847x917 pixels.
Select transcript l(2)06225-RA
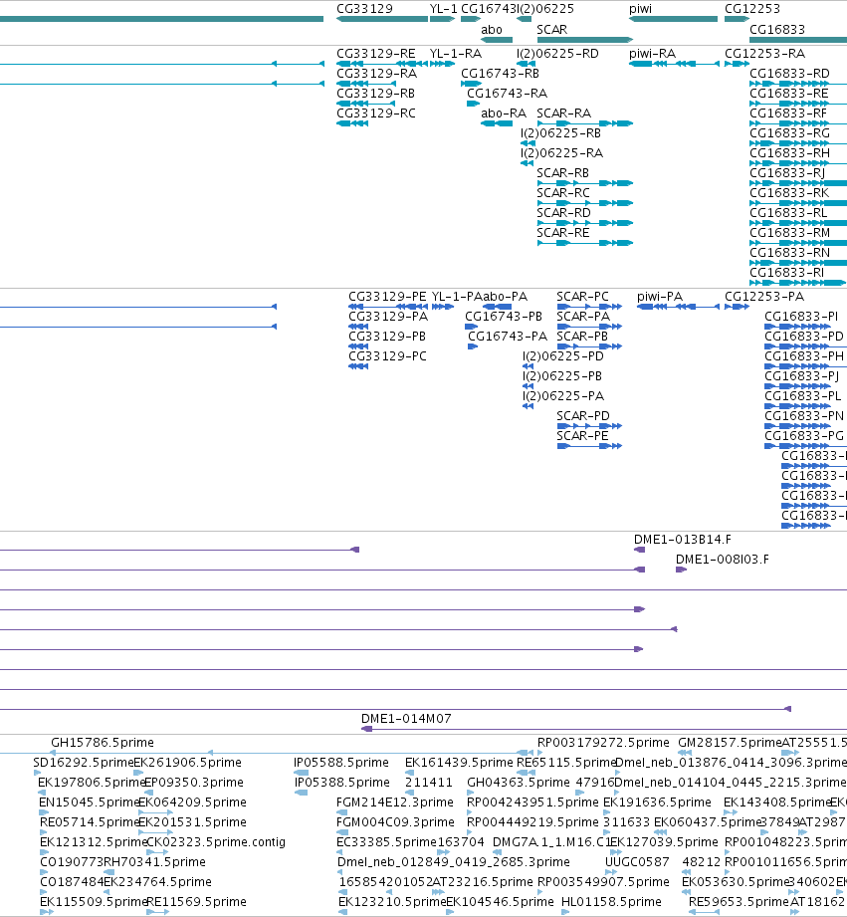[561, 153]
